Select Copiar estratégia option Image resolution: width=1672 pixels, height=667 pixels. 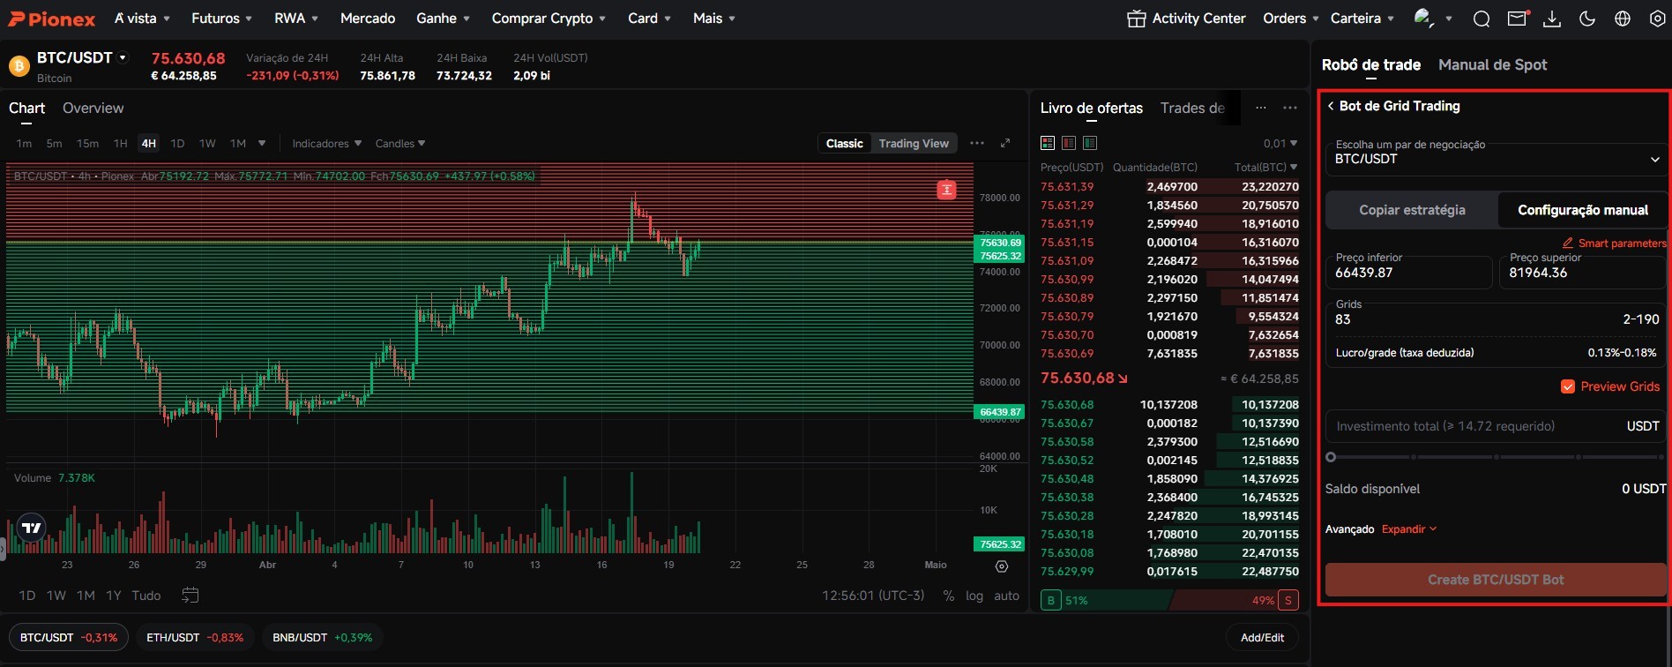click(x=1412, y=210)
